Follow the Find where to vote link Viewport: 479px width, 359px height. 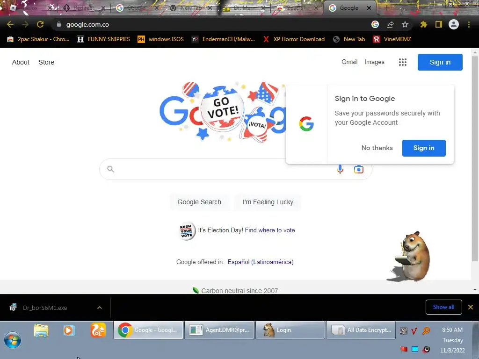tap(270, 230)
